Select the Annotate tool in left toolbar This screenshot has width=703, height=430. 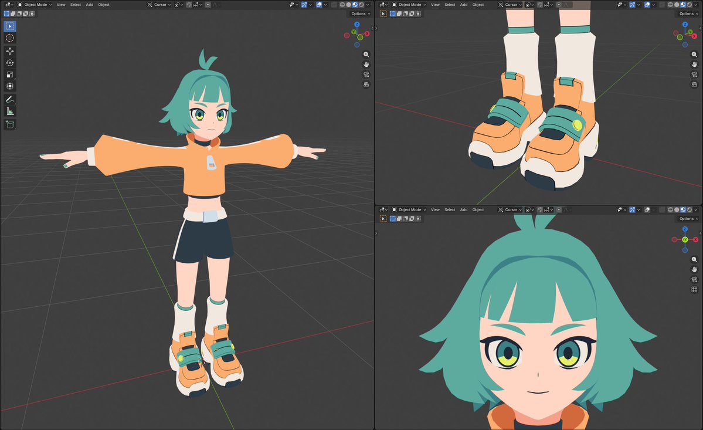click(x=10, y=99)
